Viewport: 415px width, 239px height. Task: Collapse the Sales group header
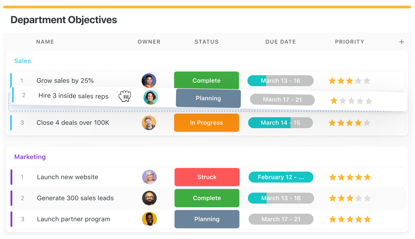click(23, 61)
